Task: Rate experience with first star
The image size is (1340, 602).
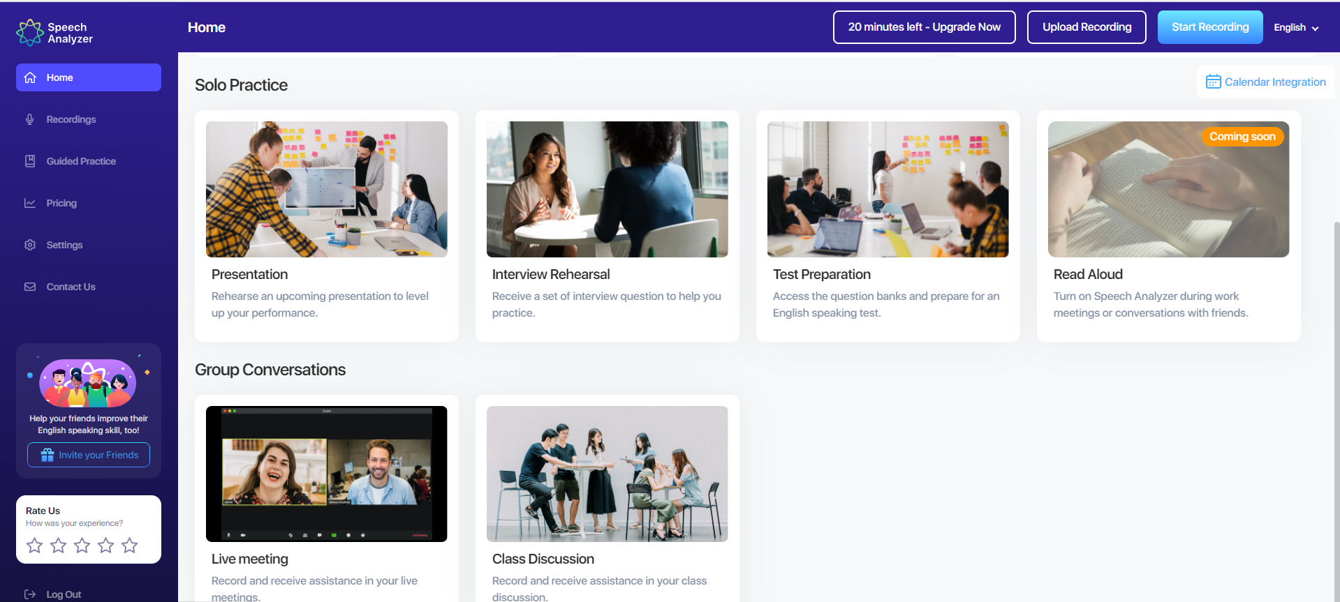Action: tap(35, 545)
